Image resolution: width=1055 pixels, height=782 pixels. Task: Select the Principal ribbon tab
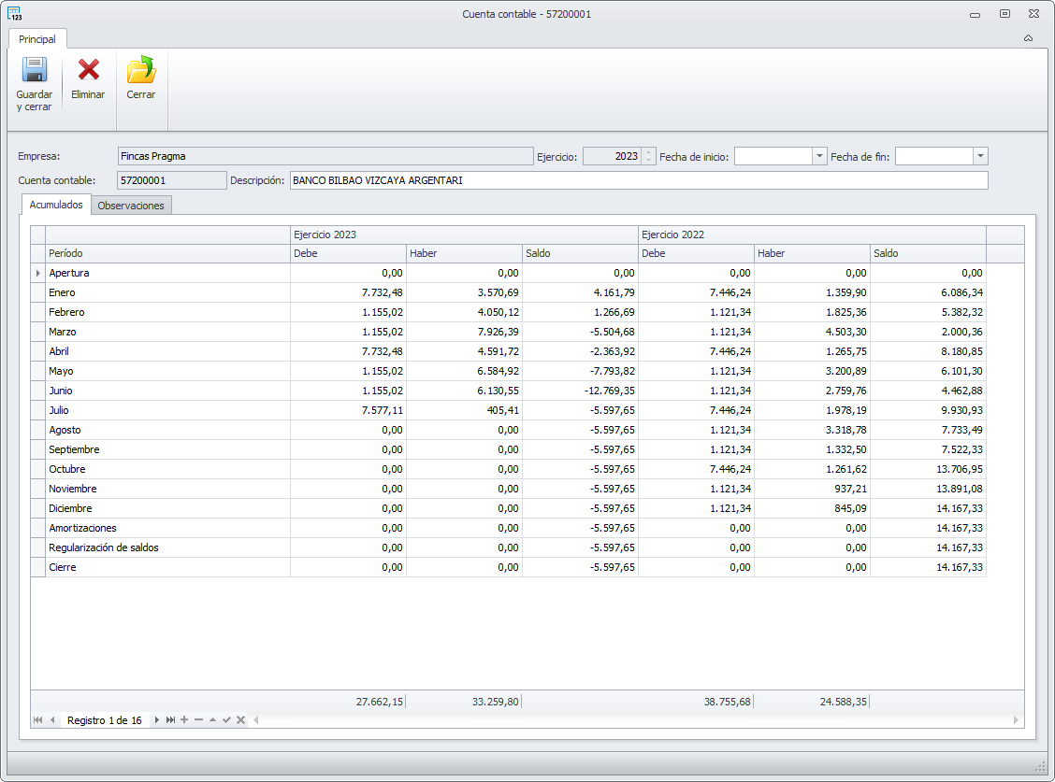coord(37,39)
